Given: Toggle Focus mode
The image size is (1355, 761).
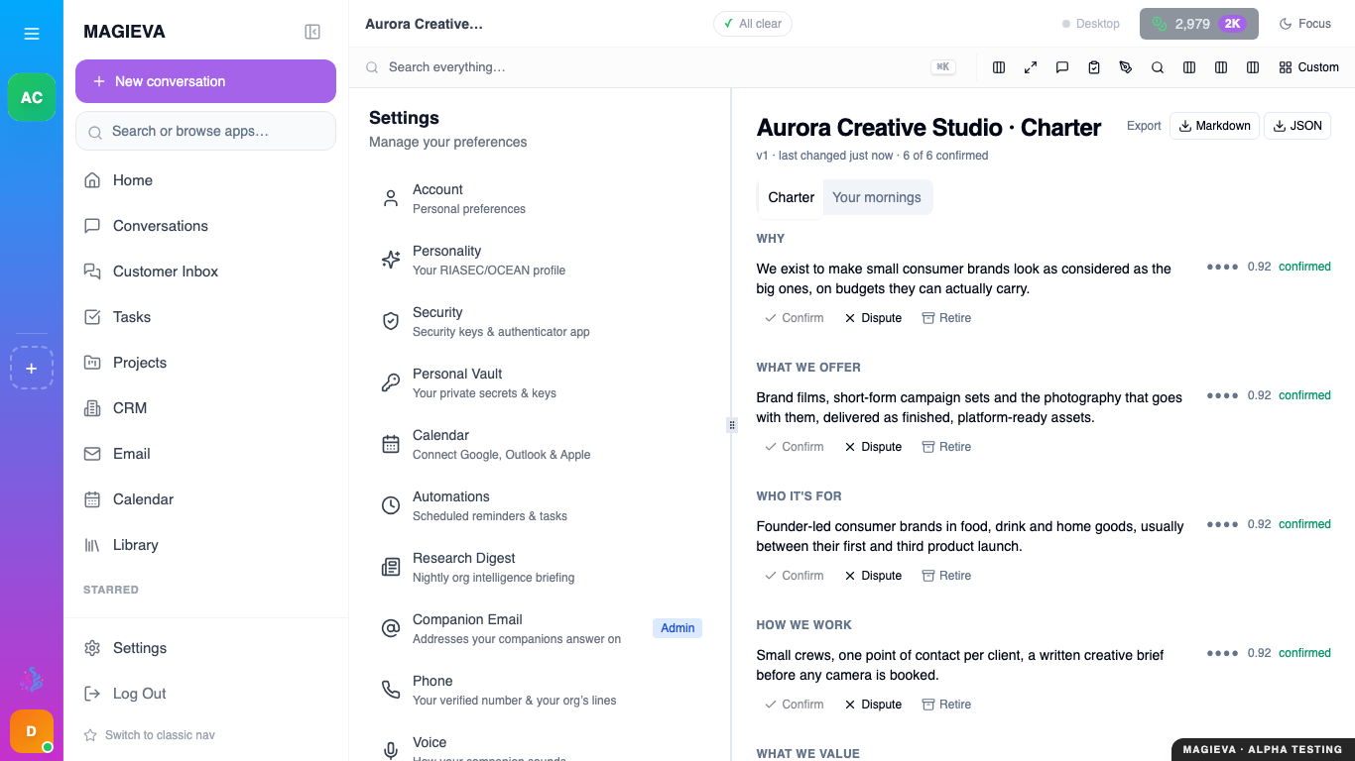Looking at the screenshot, I should click(1305, 24).
